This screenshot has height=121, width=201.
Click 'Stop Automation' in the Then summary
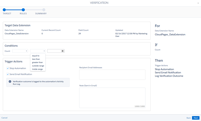(x=164, y=69)
